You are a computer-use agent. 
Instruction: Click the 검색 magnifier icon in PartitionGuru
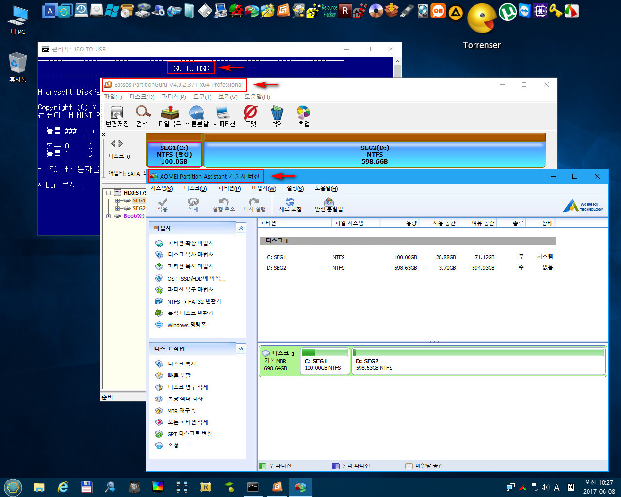pyautogui.click(x=142, y=116)
